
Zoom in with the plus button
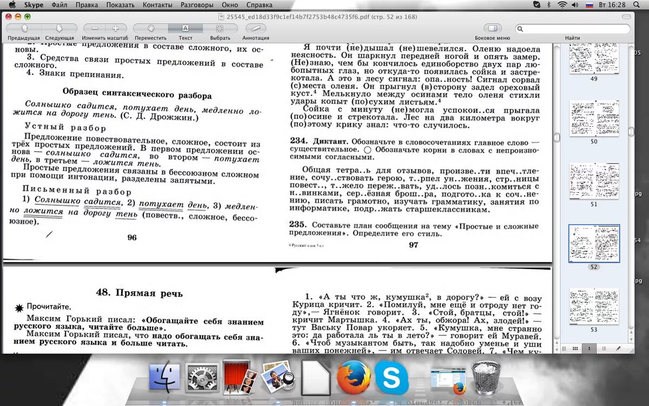116,28
